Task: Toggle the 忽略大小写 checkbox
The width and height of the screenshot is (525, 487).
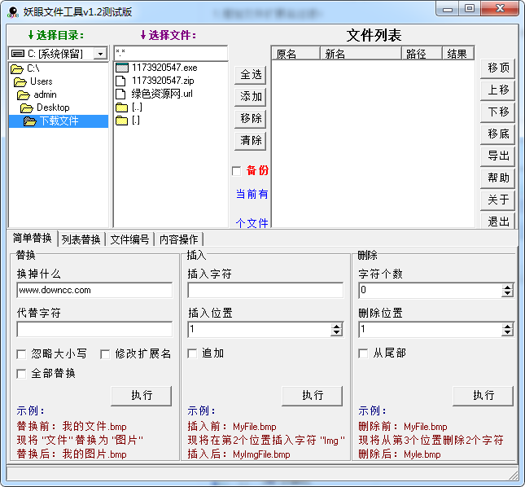Action: point(22,354)
